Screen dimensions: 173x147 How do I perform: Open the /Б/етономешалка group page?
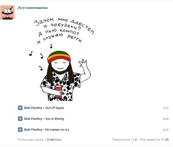pyautogui.click(x=32, y=8)
